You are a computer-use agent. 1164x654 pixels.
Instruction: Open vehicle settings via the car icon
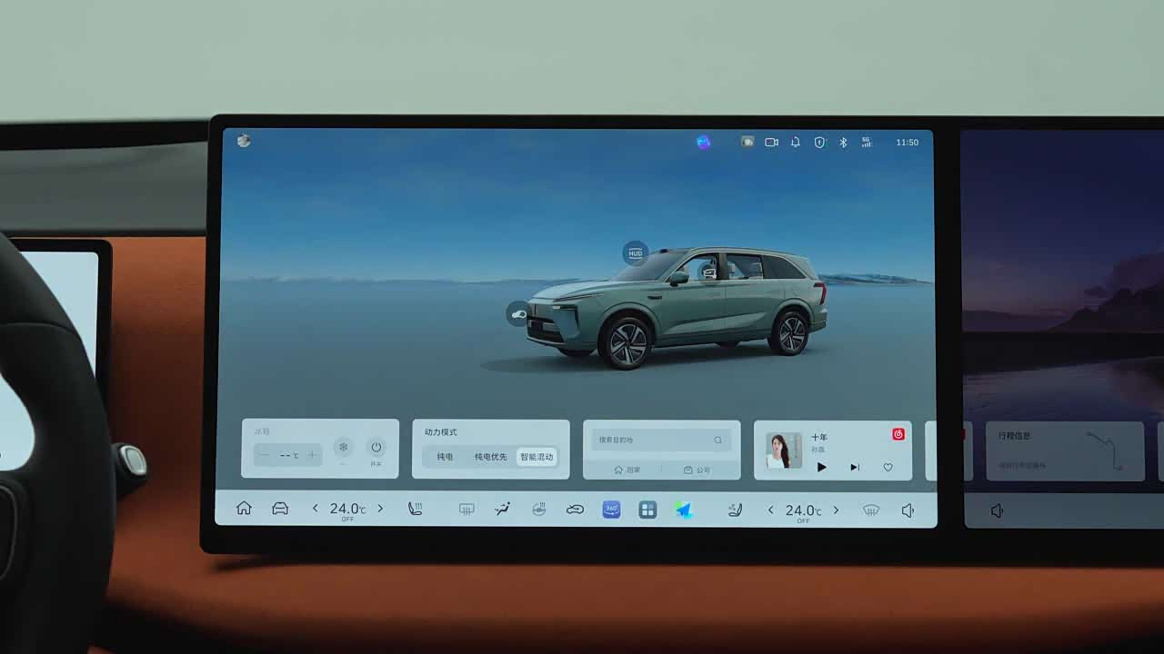pos(280,509)
